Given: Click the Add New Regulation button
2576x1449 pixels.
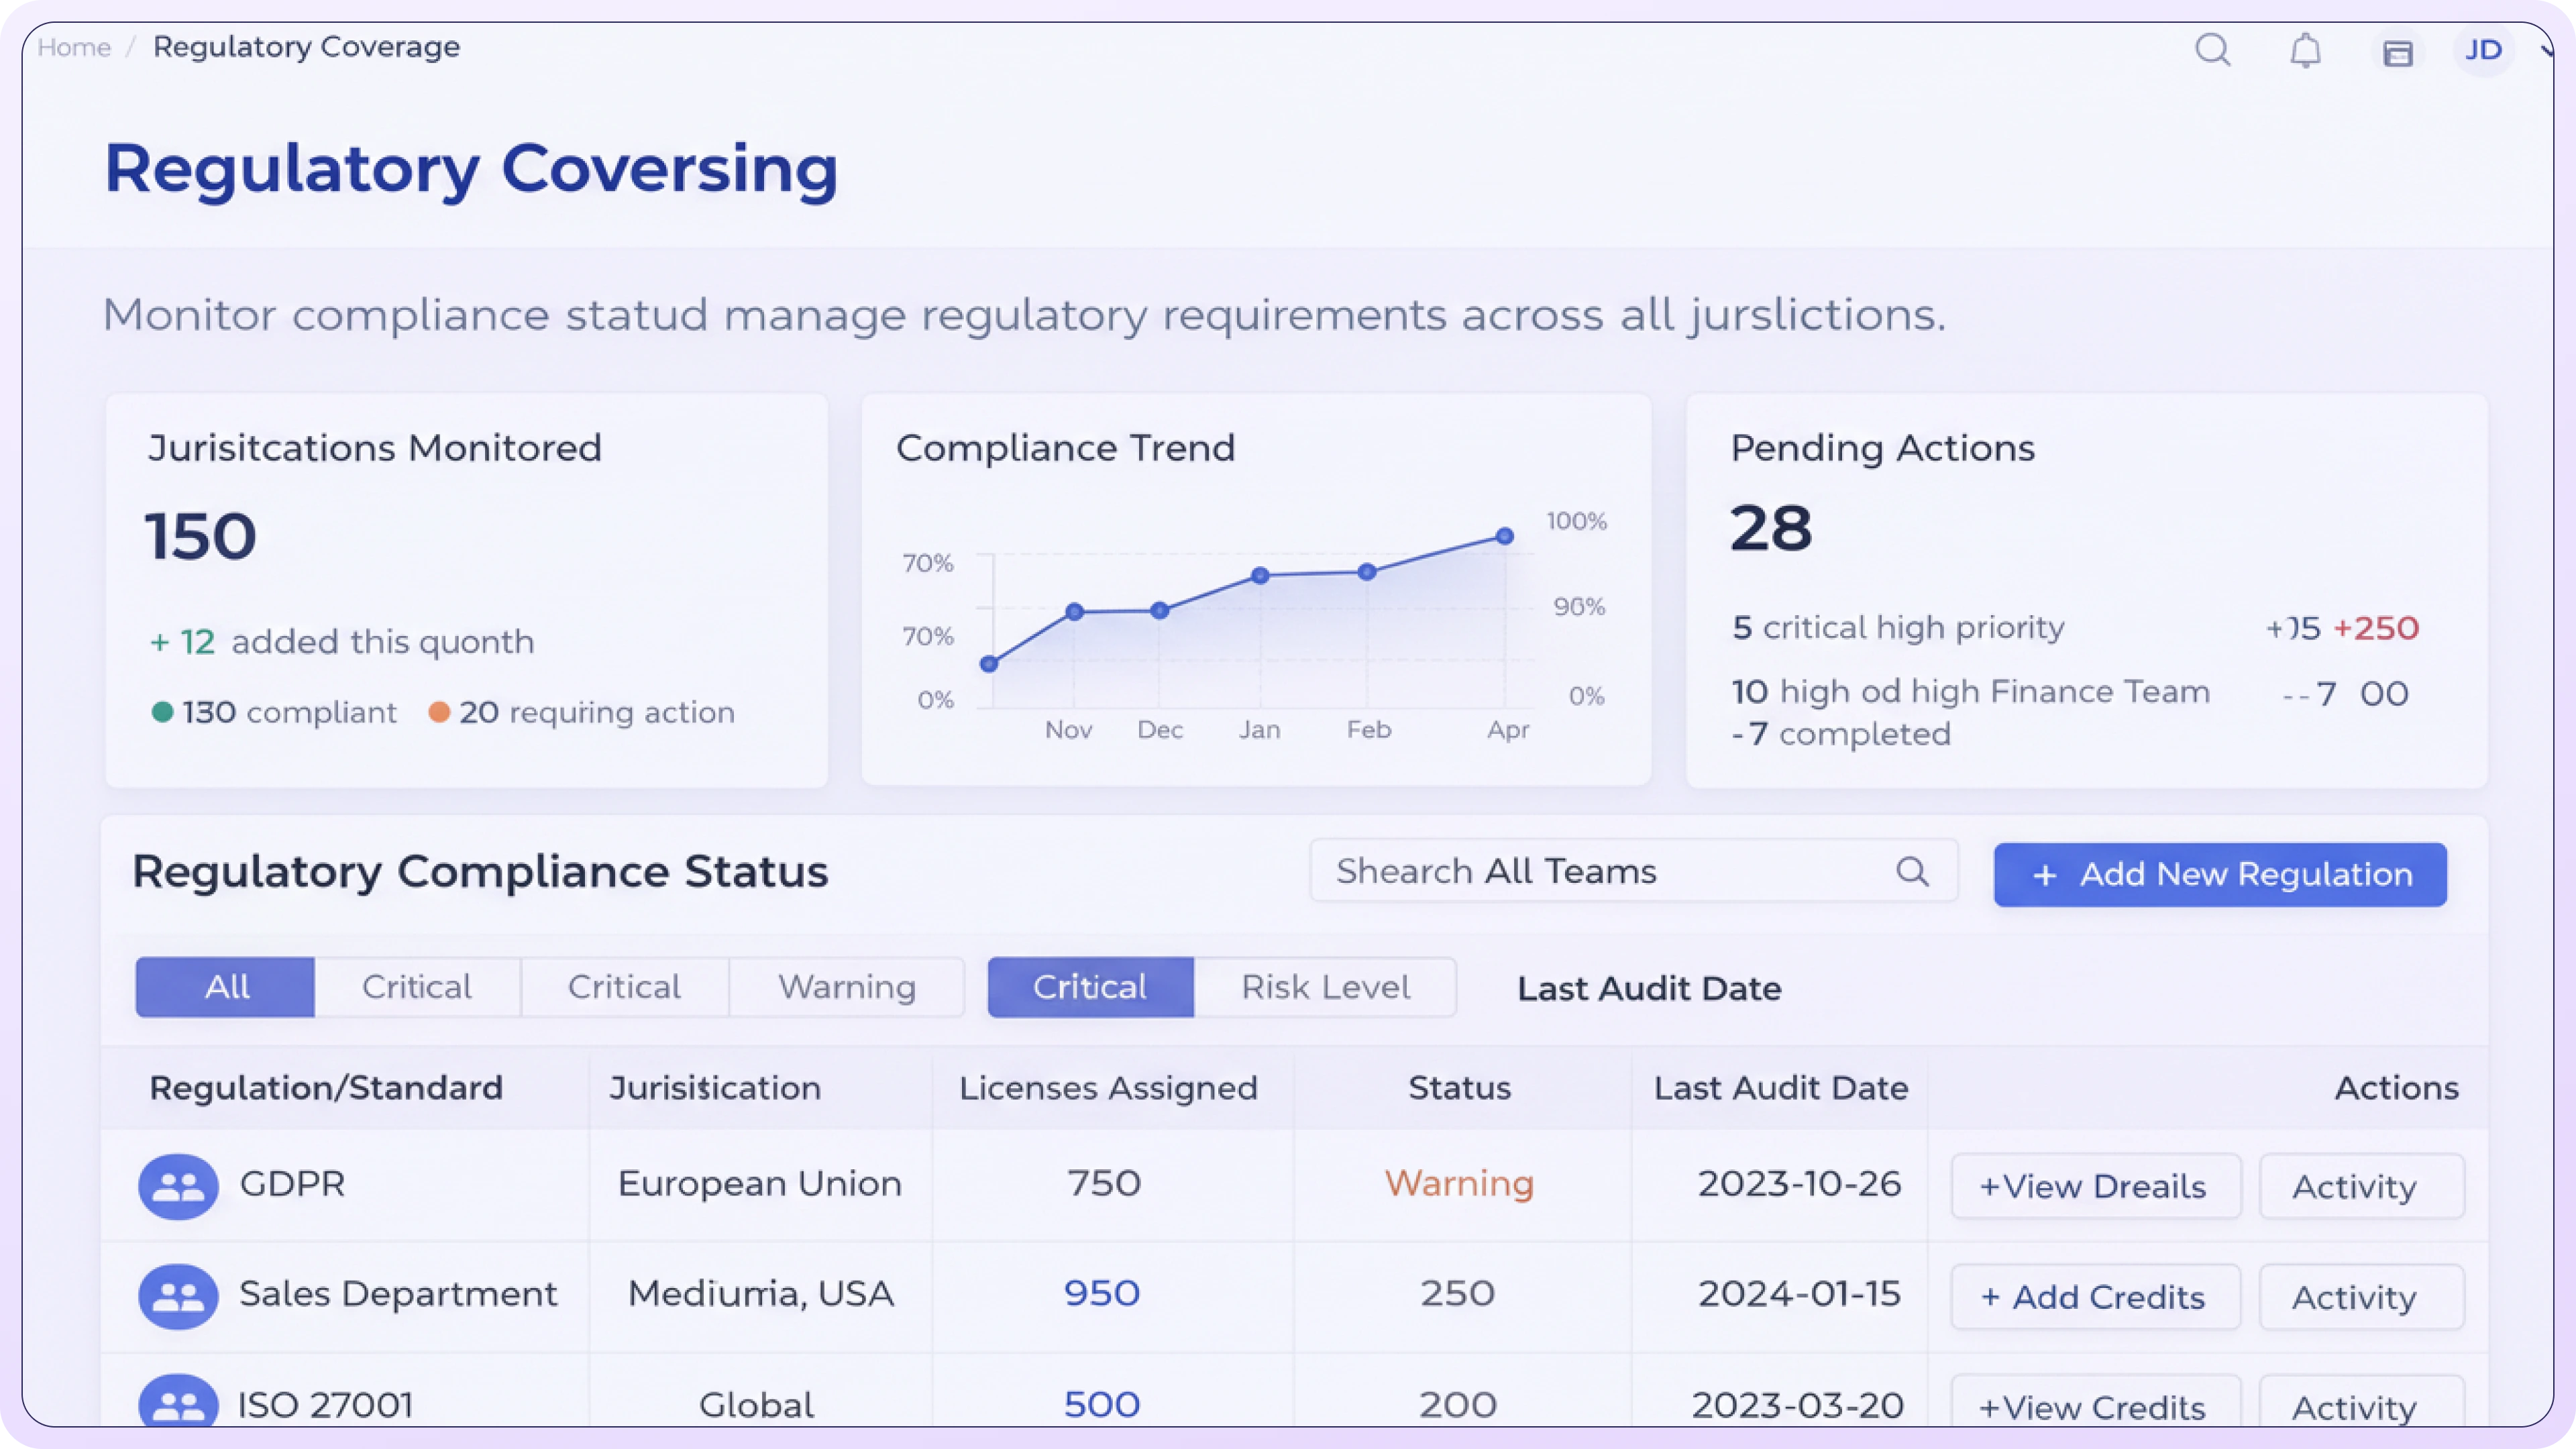Looking at the screenshot, I should (2219, 874).
